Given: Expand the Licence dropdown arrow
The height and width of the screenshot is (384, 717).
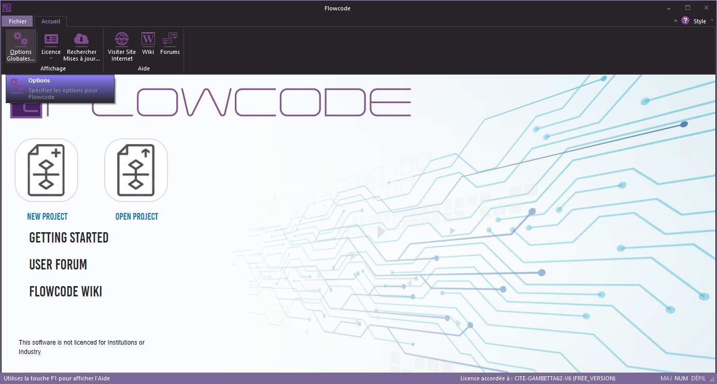Looking at the screenshot, I should click(51, 59).
